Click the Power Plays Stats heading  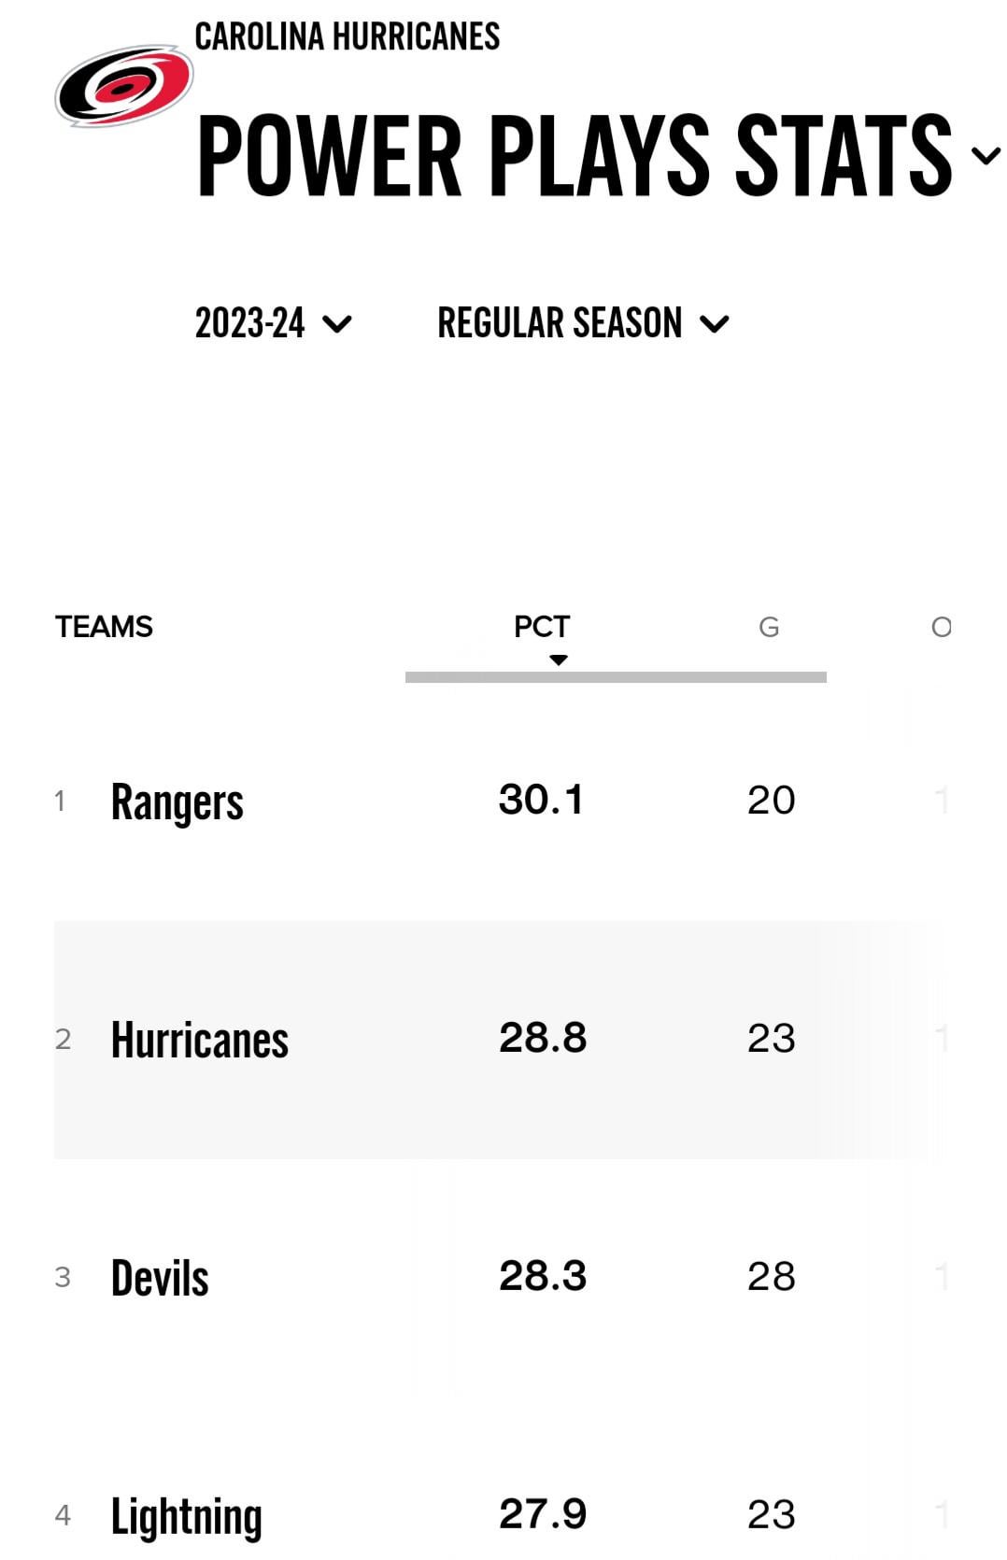tap(574, 155)
